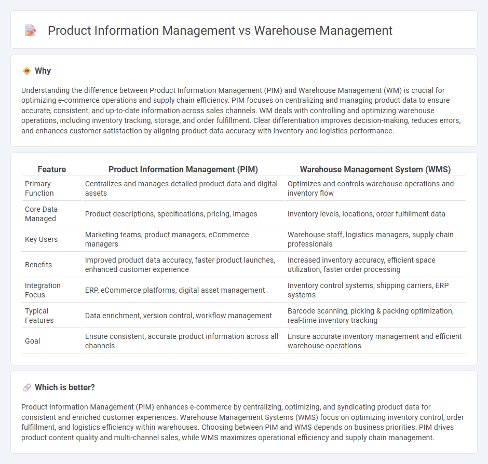The width and height of the screenshot is (488, 464).
Task: Select the Primary Function row label
Action: pos(39,188)
